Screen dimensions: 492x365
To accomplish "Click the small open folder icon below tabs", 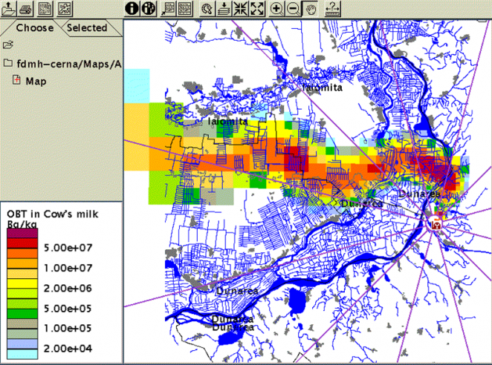I will (x=8, y=46).
